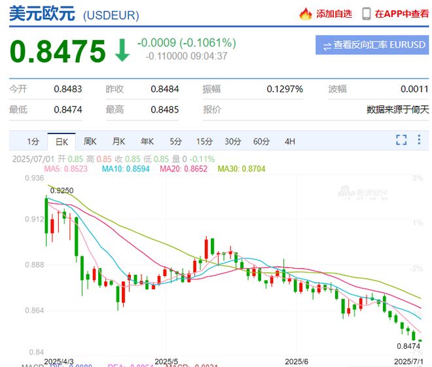Screen dimensions: 432x367
Task: Click the swap arrows icon on EURUSD button
Action: 327,46
